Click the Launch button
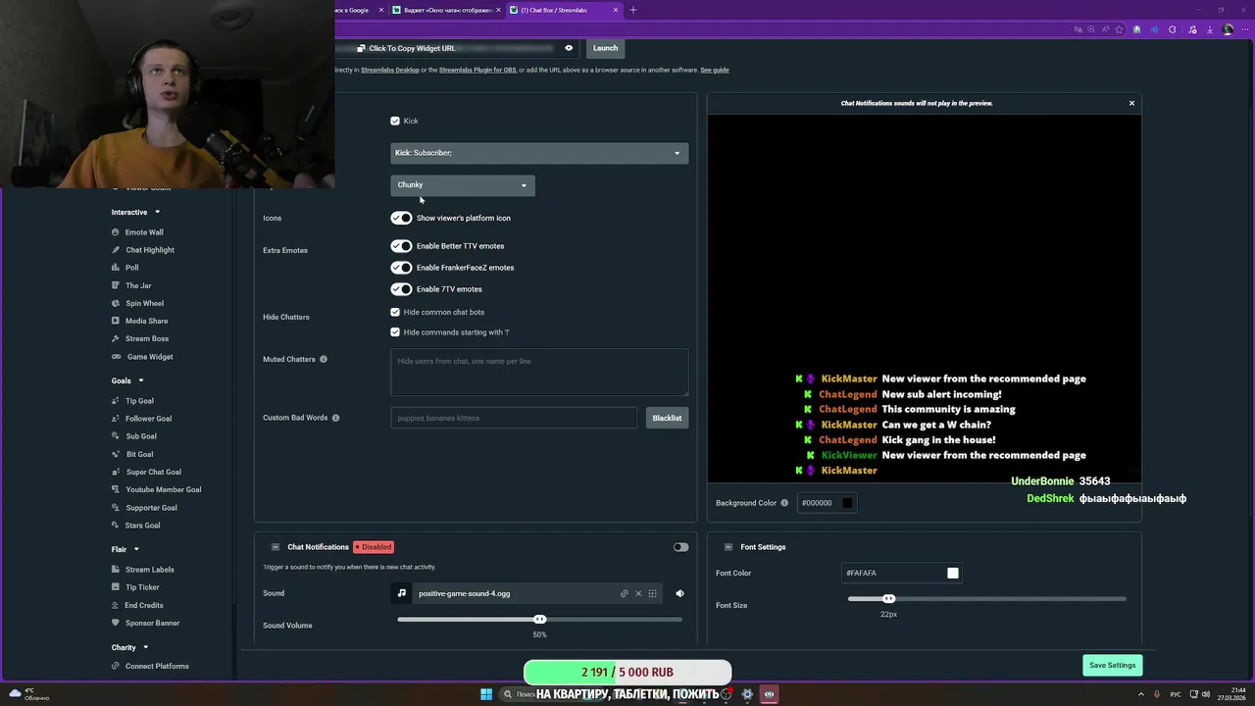 point(605,48)
